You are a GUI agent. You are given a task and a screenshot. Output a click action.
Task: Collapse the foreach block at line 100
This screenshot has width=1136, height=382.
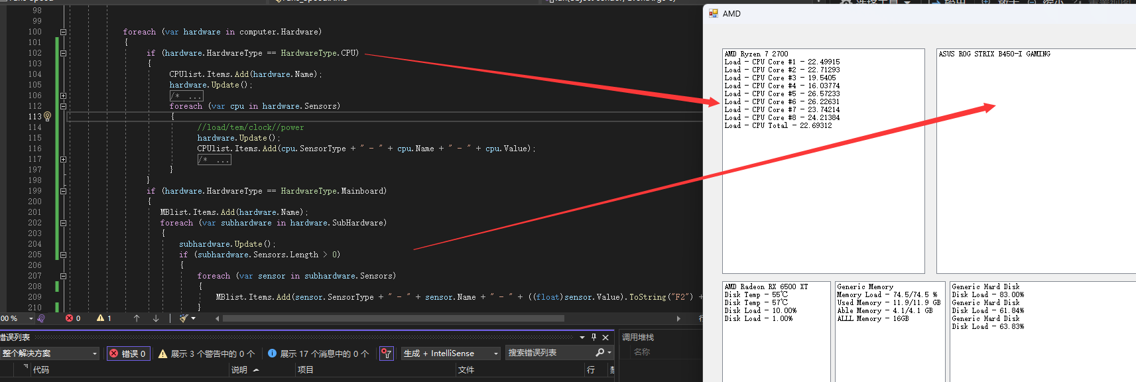click(x=63, y=32)
